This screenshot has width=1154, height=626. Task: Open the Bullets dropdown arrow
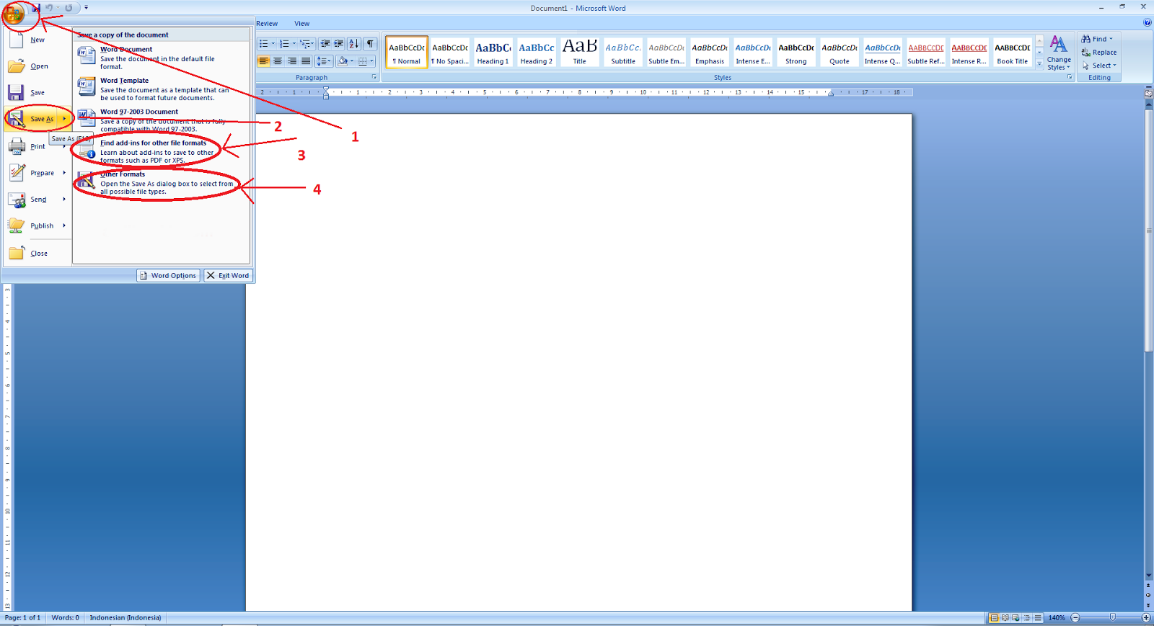[273, 44]
